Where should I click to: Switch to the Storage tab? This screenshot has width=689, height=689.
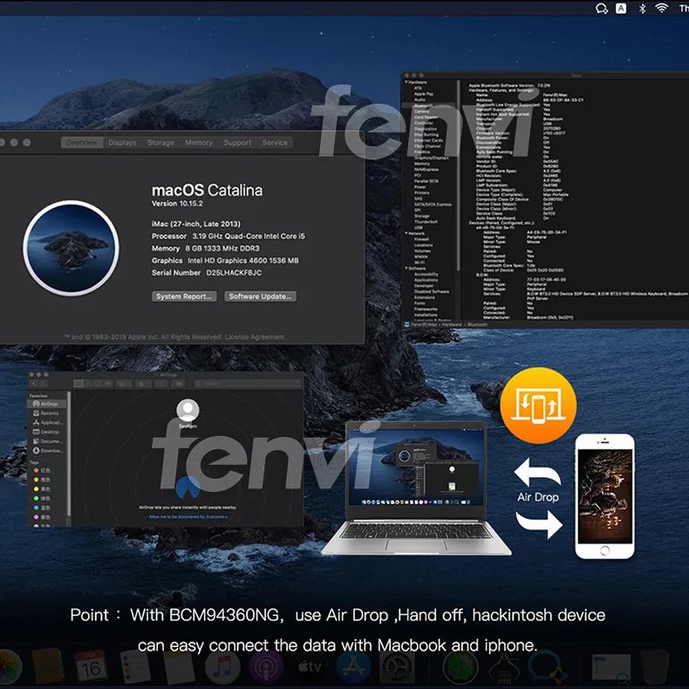point(160,142)
